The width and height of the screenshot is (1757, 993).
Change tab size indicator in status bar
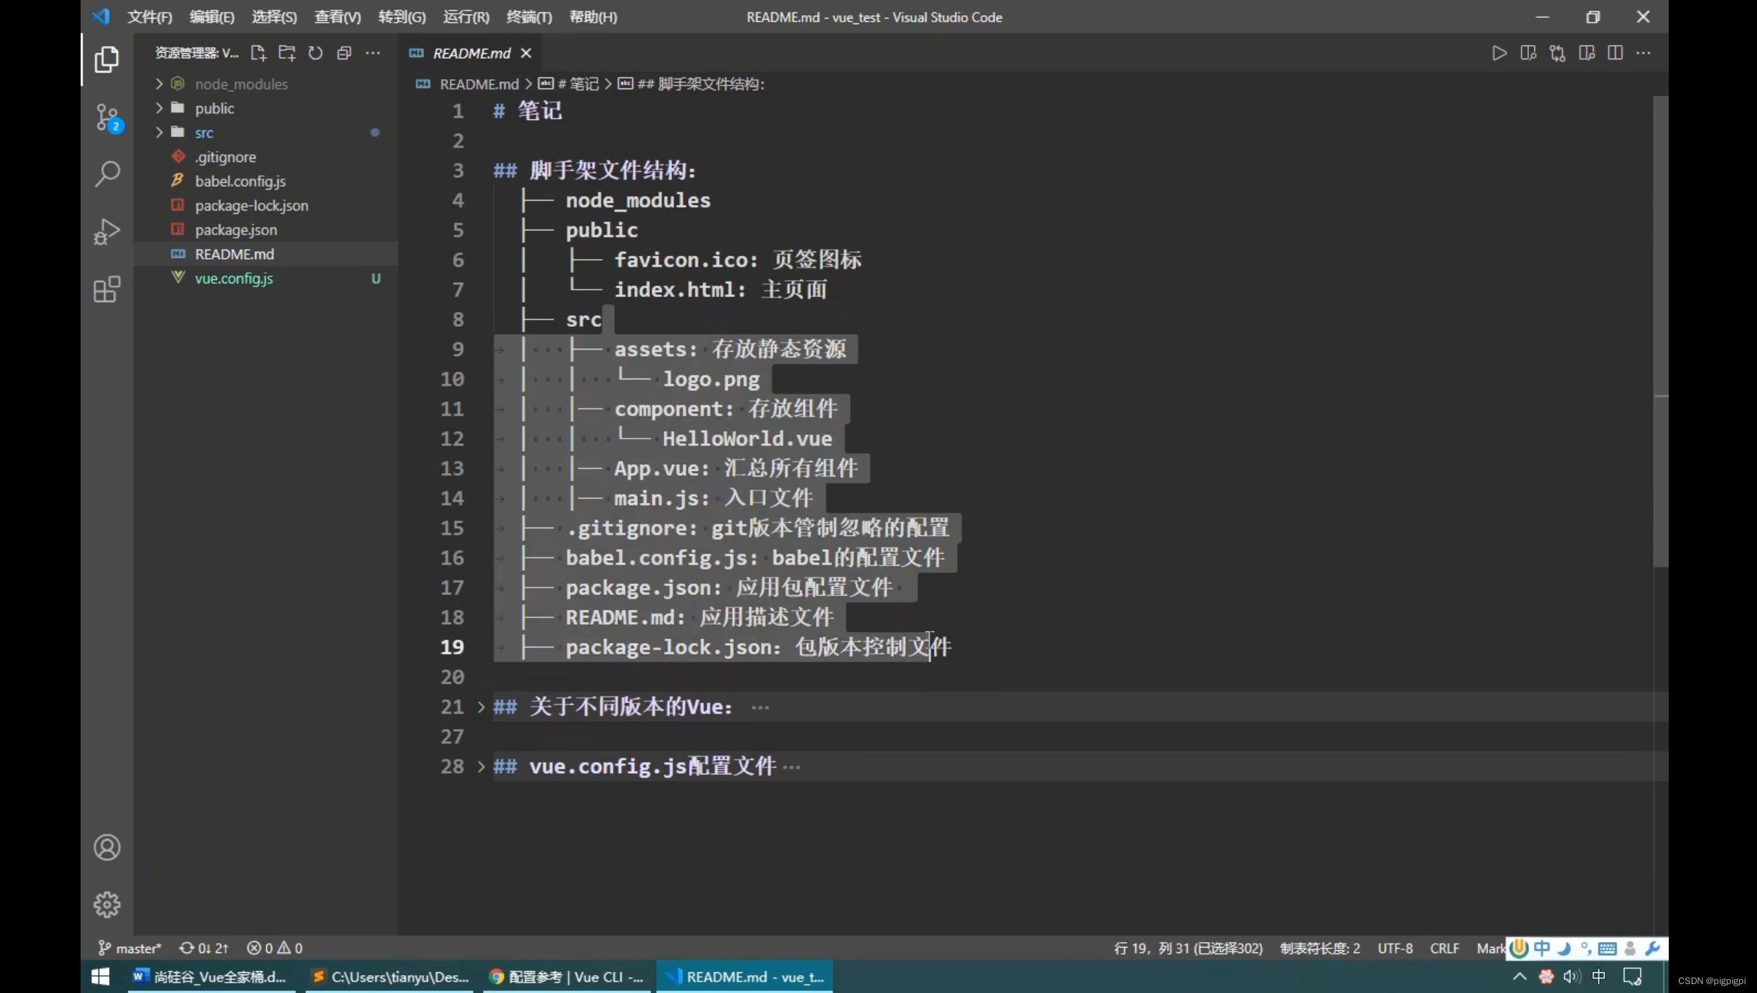(x=1320, y=948)
